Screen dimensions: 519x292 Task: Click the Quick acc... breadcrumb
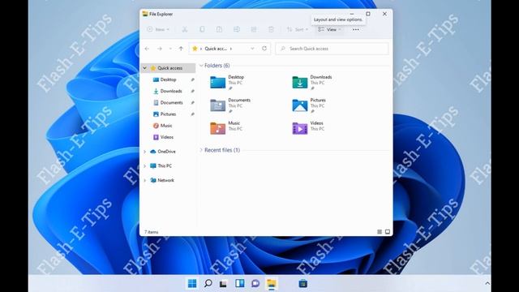pyautogui.click(x=216, y=49)
